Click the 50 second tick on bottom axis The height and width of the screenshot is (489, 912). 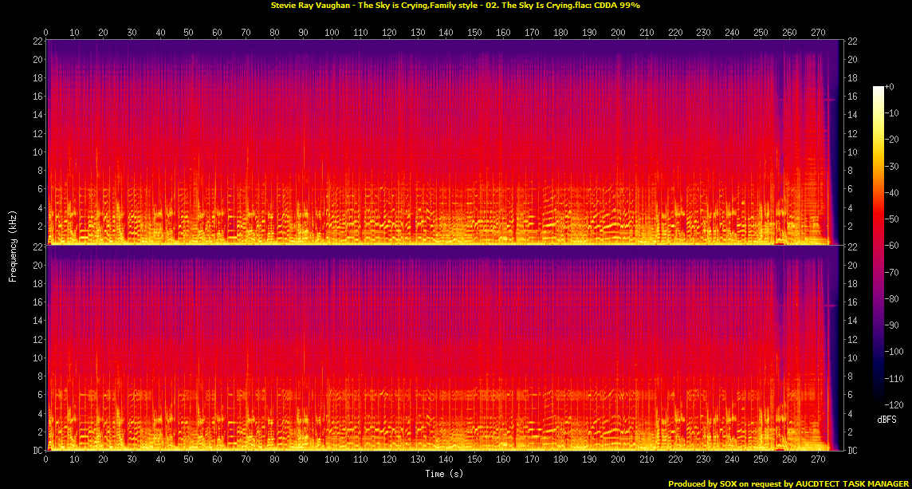tap(189, 460)
